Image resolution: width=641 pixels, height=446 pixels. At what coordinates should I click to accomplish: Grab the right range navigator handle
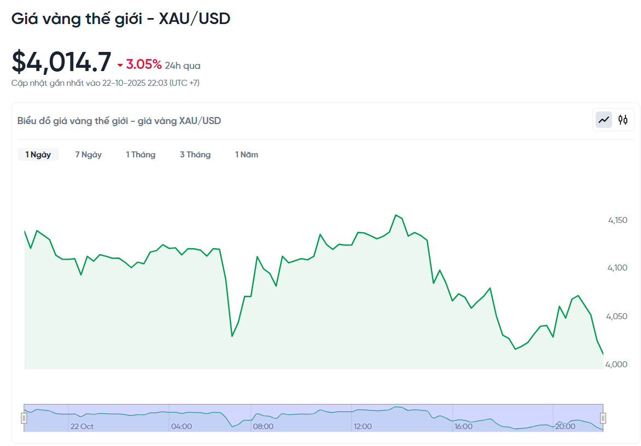[603, 418]
